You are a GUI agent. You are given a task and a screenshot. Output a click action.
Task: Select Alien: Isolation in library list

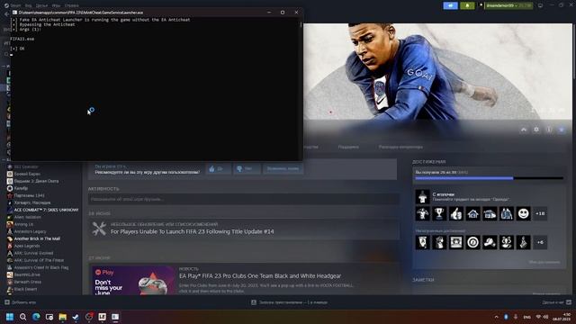(x=28, y=217)
